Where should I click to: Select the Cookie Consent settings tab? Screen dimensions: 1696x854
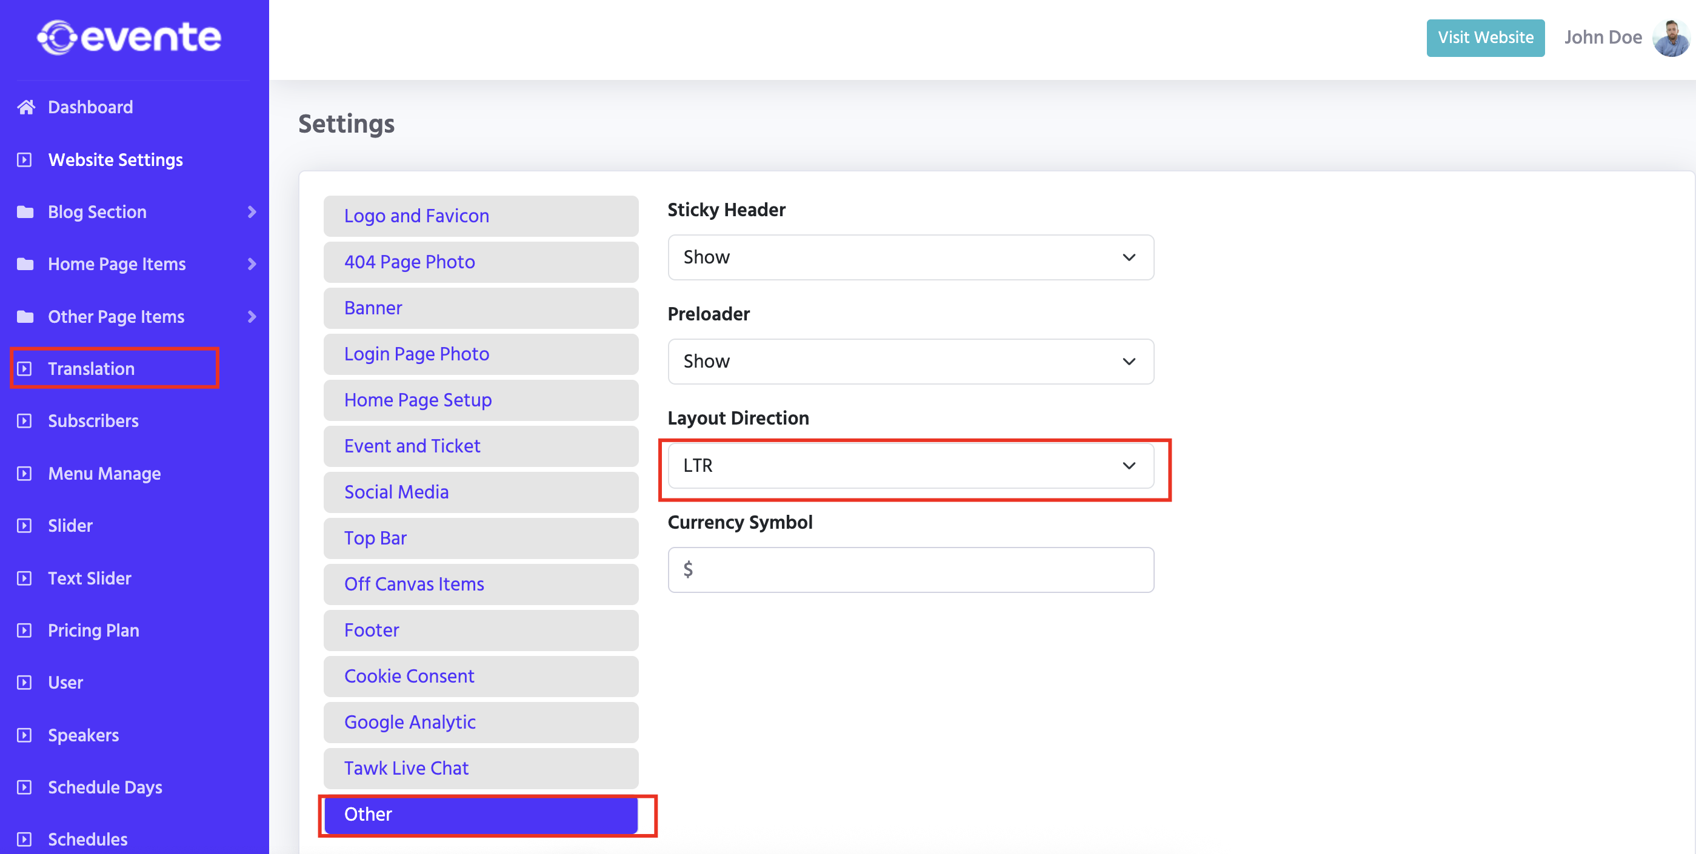coord(481,677)
